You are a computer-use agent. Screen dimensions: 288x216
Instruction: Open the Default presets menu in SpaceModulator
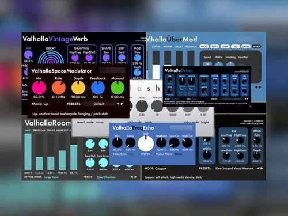[x=99, y=104]
